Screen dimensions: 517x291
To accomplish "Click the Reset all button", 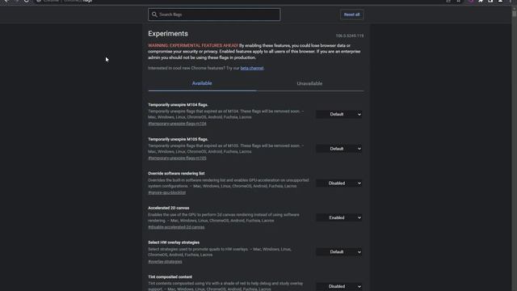I will pyautogui.click(x=352, y=15).
